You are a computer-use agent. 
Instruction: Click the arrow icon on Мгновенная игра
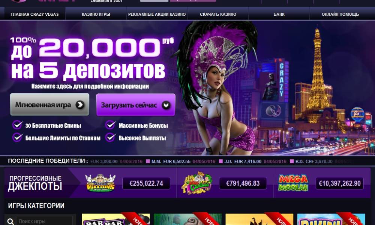click(80, 105)
